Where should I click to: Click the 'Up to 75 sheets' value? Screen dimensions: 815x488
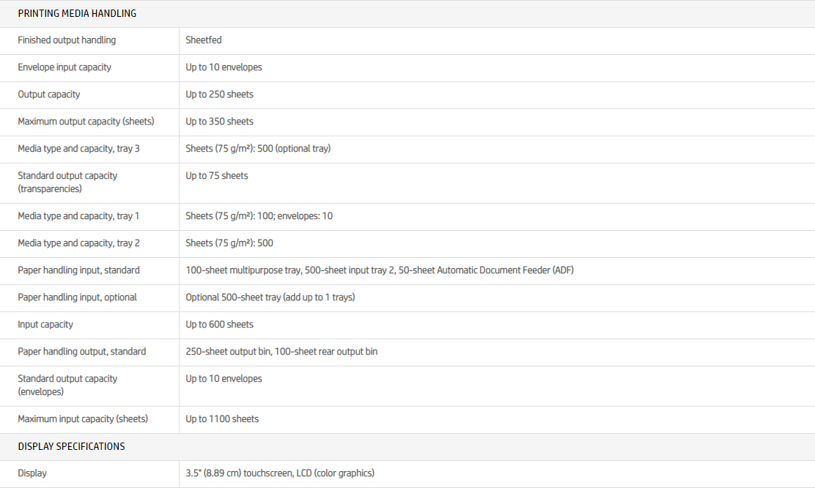coord(217,176)
